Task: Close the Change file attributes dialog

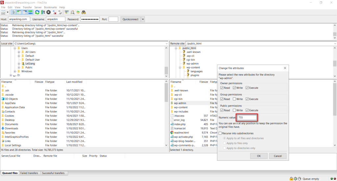Action: [x=285, y=68]
